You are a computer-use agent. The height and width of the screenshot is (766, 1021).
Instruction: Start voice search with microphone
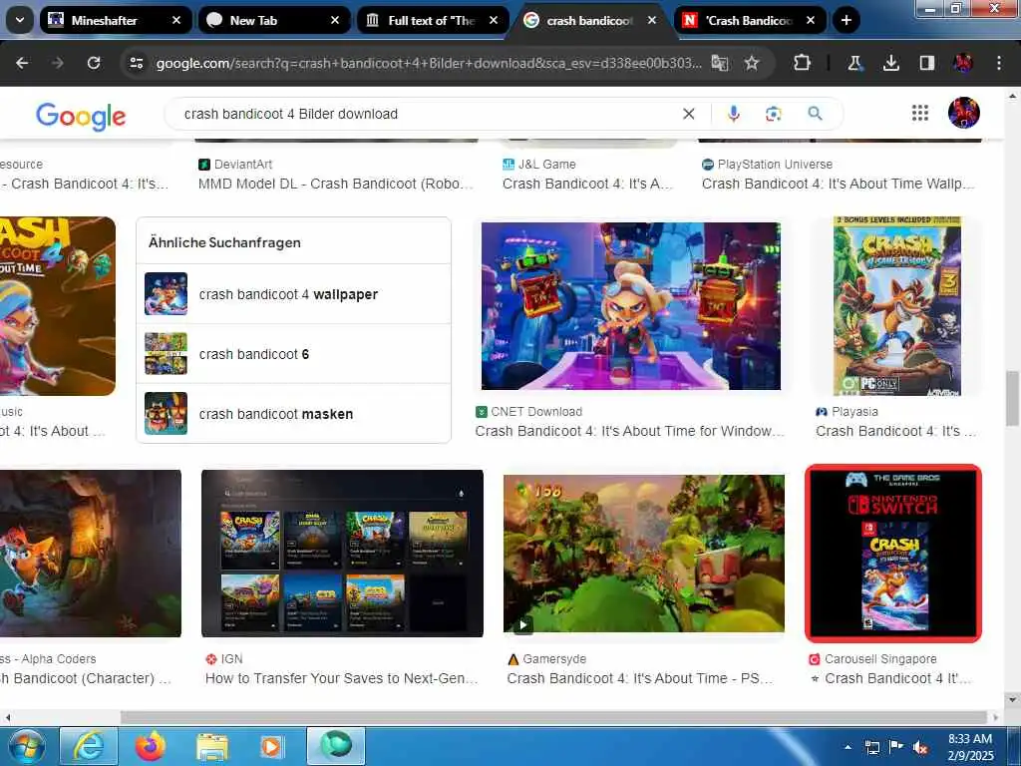pos(733,114)
